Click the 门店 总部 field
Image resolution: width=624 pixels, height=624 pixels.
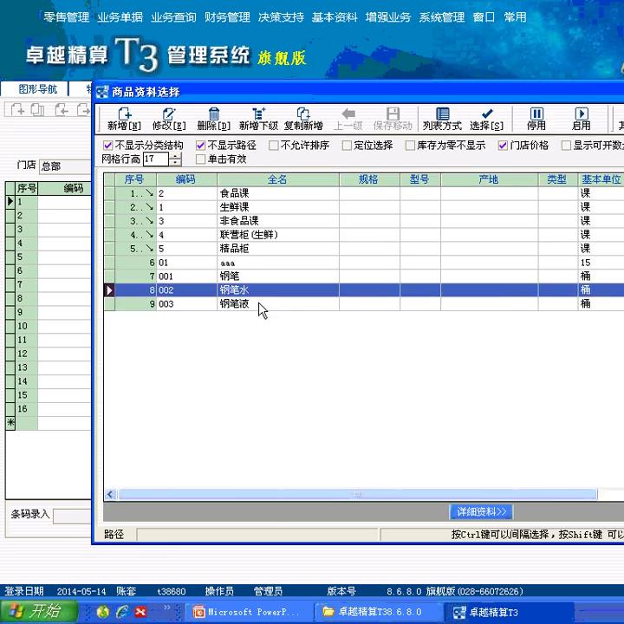(65, 166)
